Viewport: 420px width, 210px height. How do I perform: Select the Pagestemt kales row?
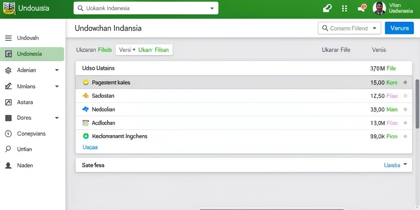(244, 82)
